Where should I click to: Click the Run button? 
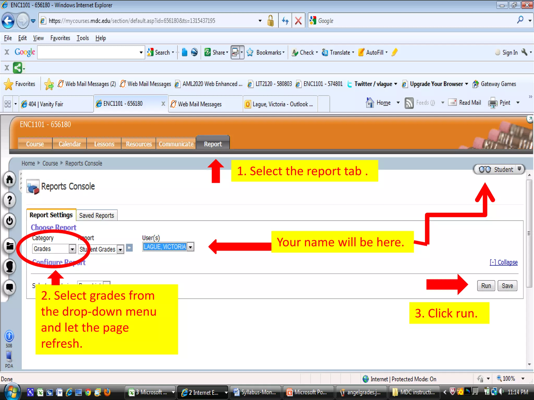click(486, 286)
